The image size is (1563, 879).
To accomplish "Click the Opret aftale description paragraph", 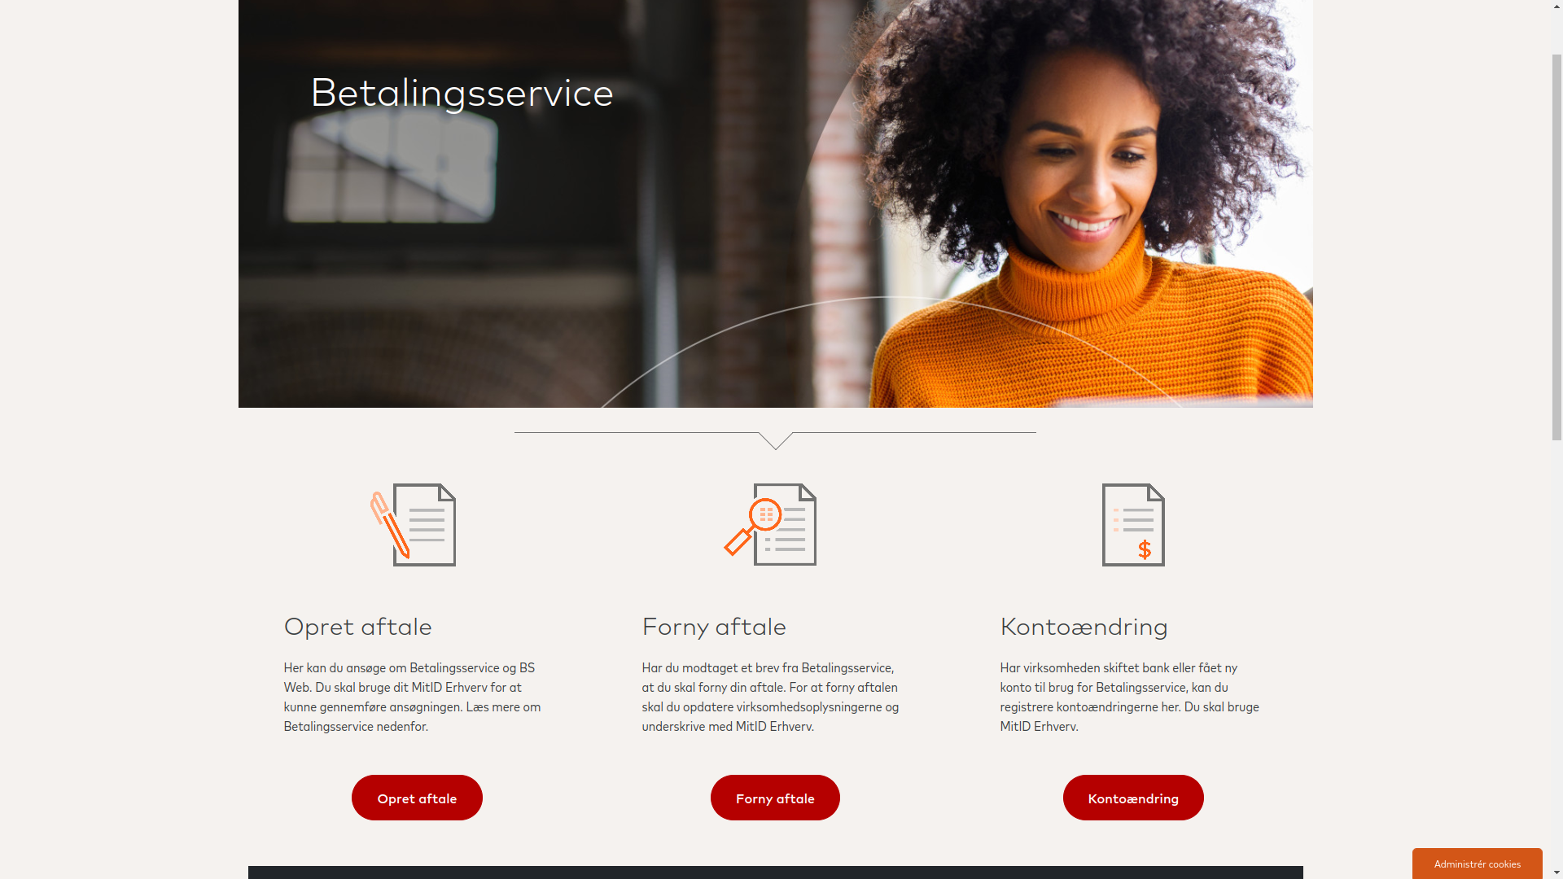I will pos(413,697).
